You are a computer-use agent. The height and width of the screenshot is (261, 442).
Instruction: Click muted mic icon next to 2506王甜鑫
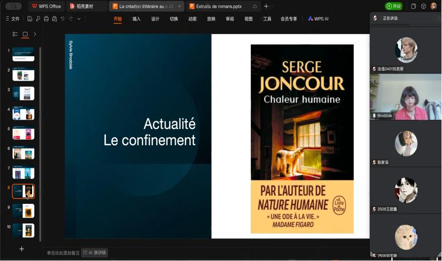(x=374, y=209)
